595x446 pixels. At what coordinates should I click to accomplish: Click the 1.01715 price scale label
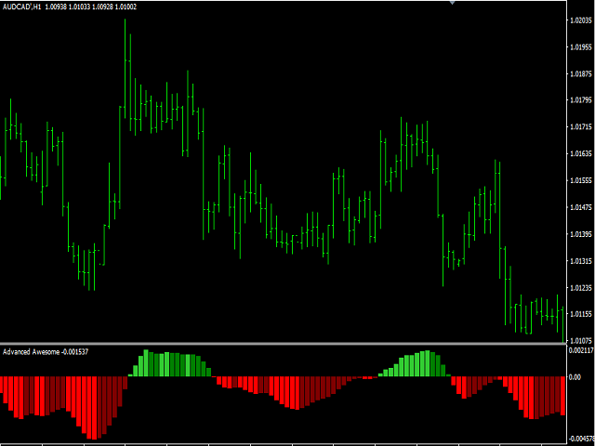(x=581, y=127)
